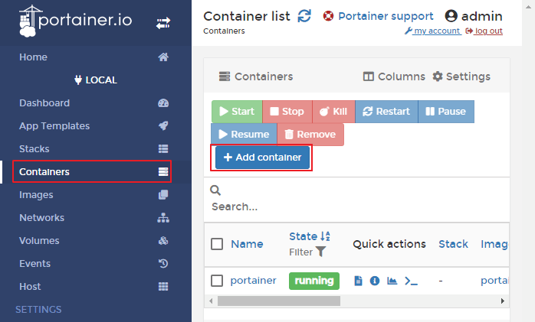535x322 pixels.
Task: Click the Pause button
Action: click(445, 112)
